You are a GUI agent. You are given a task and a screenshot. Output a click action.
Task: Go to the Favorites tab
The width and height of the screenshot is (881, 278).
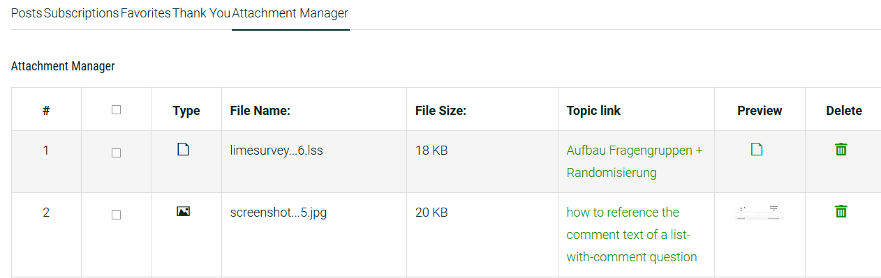tap(145, 13)
